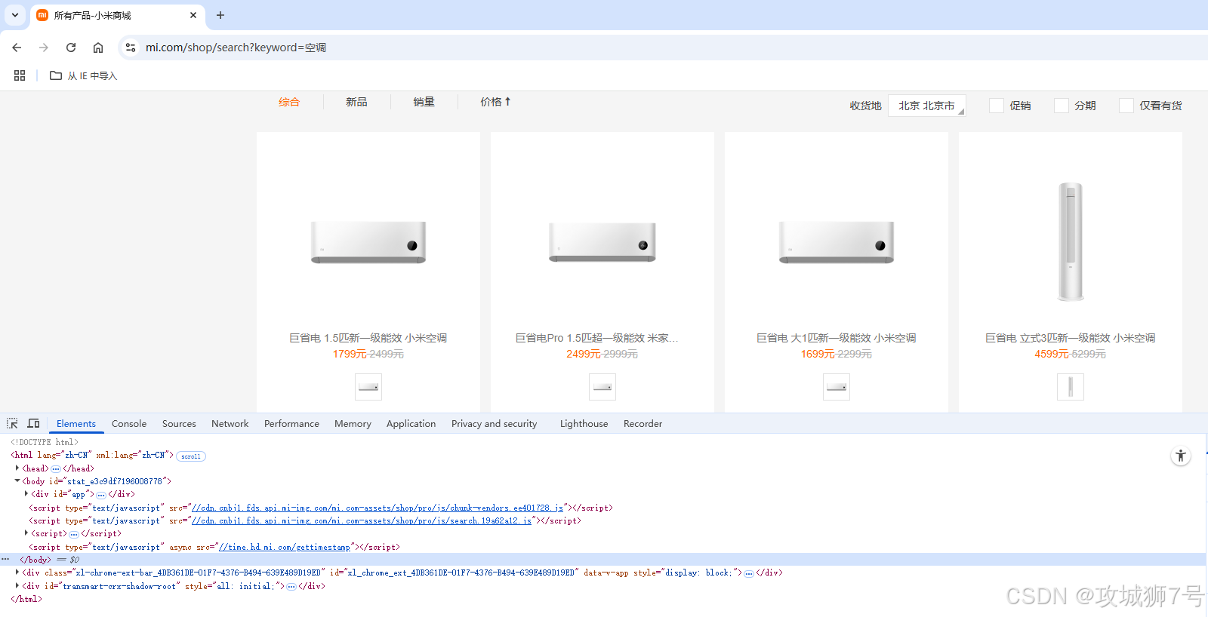The image size is (1208, 617).
Task: Open the Lighthouse DevTools tab
Action: 584,424
